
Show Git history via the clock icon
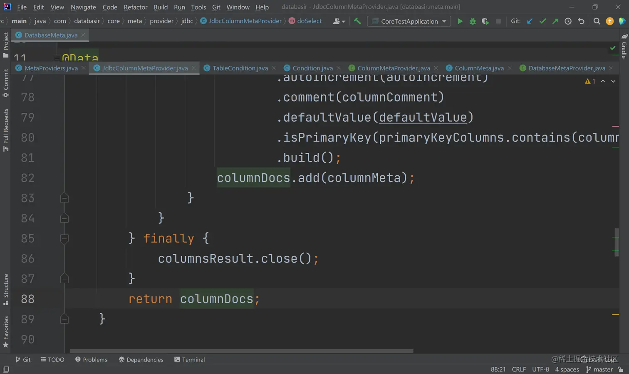[568, 21]
